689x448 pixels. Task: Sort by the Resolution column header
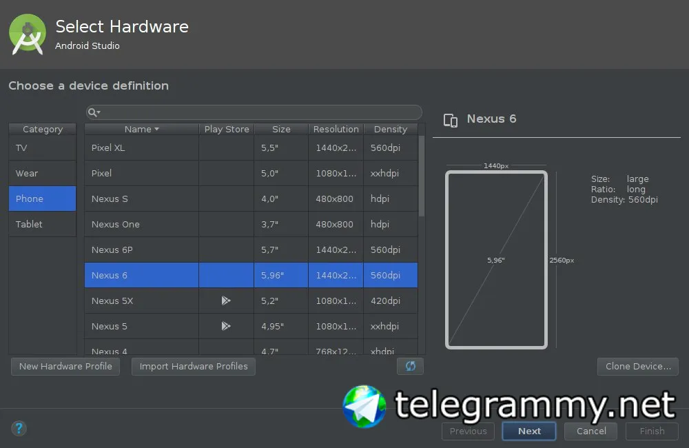[x=336, y=130]
